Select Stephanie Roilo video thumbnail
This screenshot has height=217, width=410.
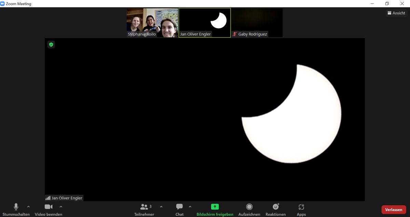(x=152, y=23)
